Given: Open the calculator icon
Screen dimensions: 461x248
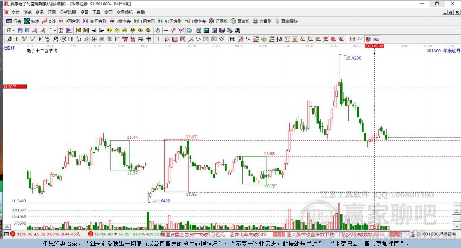Looking at the screenshot, I should (206, 30).
